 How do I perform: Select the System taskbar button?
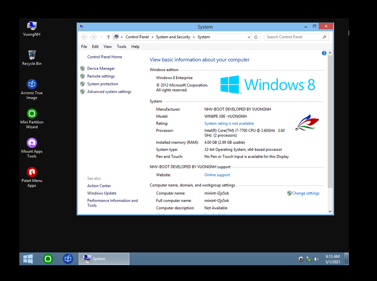pos(104,259)
